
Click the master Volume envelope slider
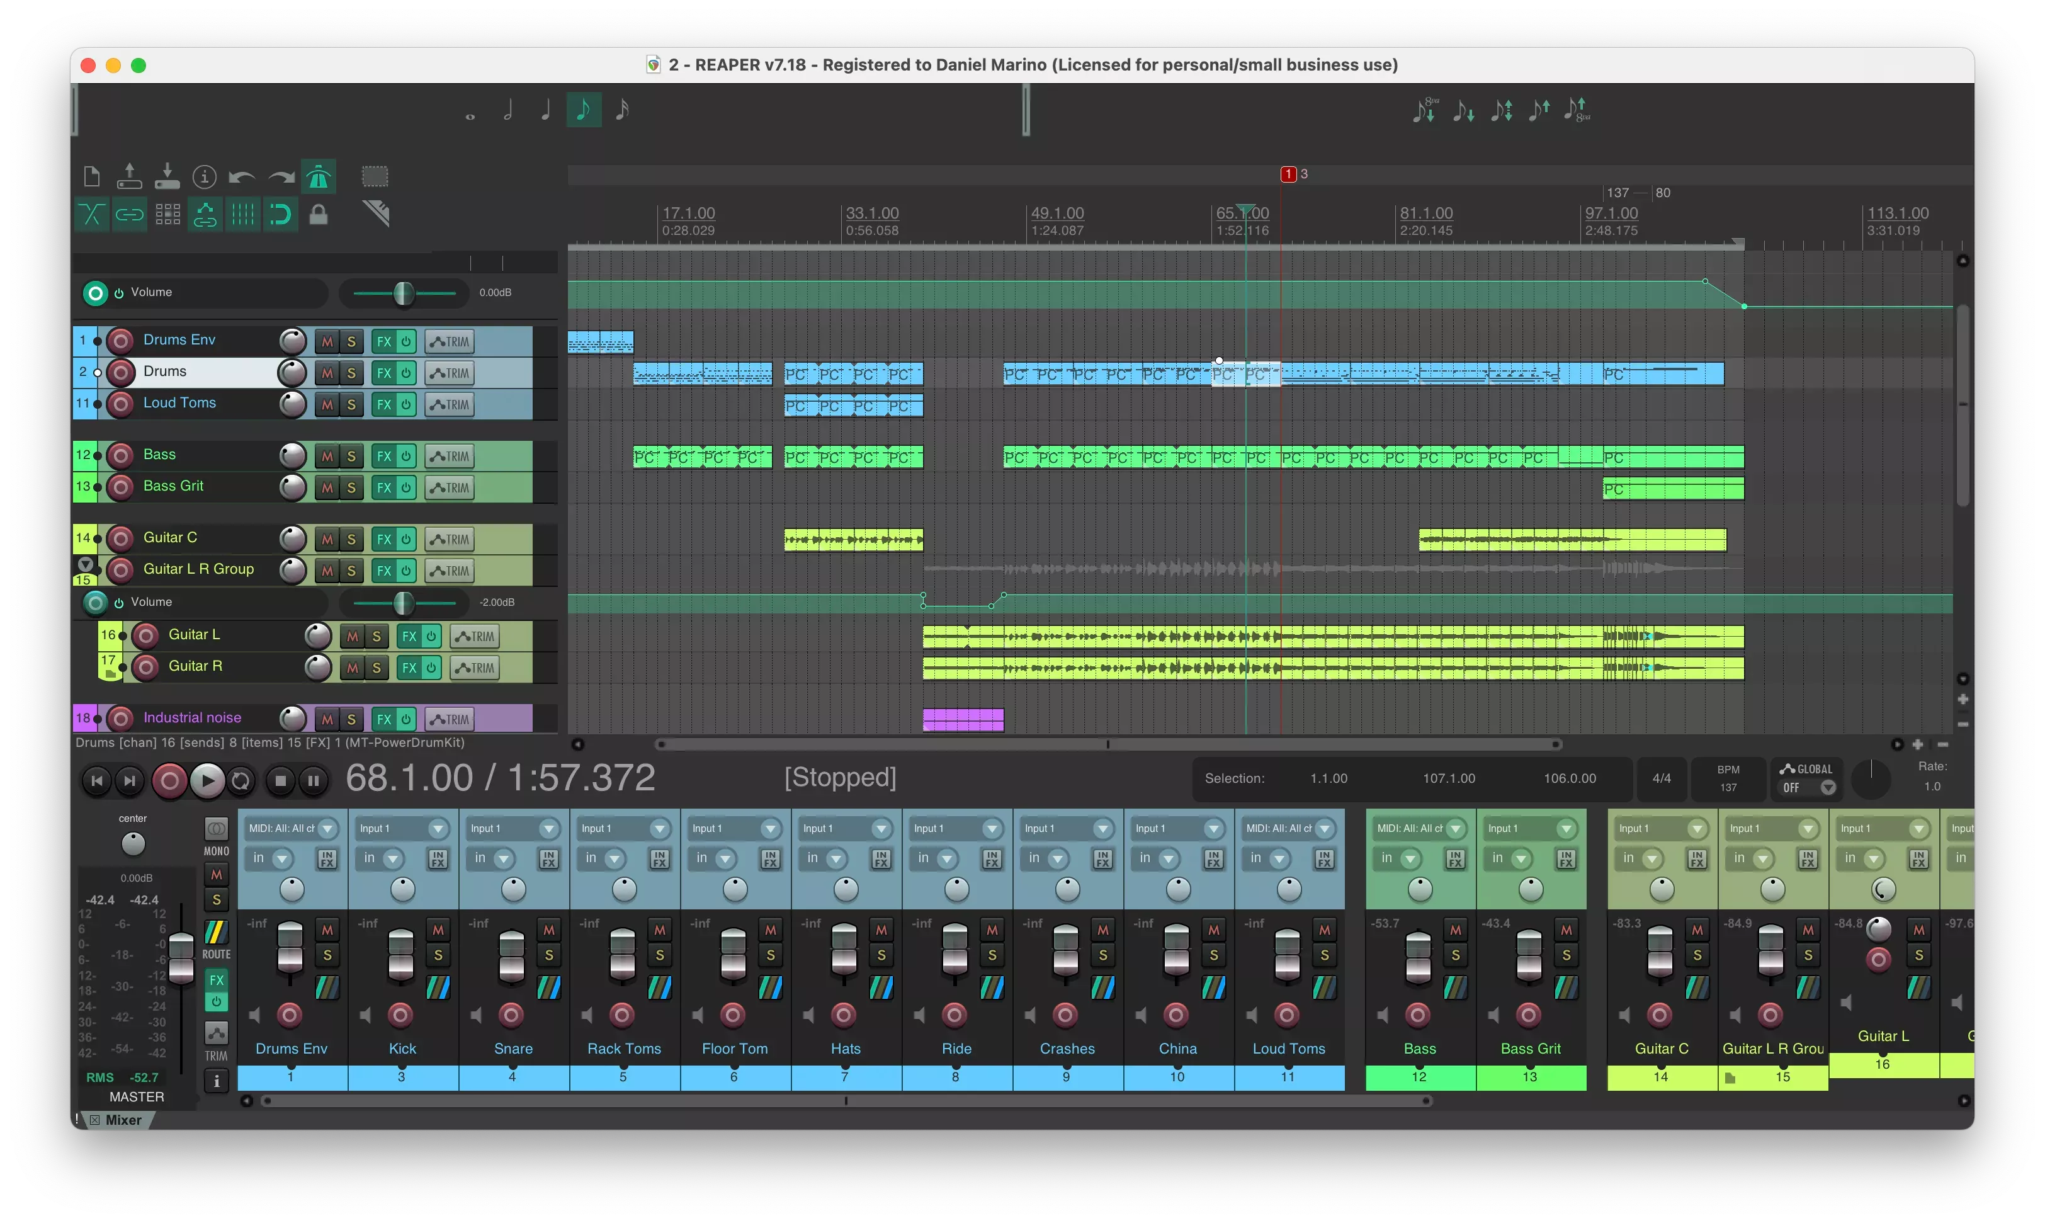404,293
